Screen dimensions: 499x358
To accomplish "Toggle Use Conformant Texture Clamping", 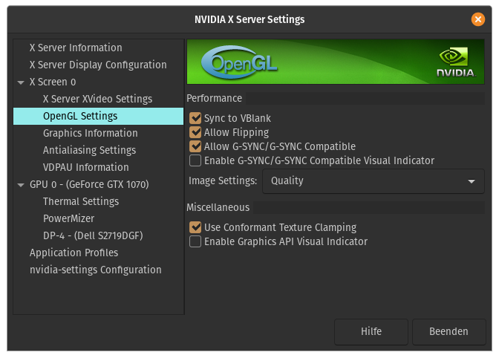I will (x=196, y=227).
